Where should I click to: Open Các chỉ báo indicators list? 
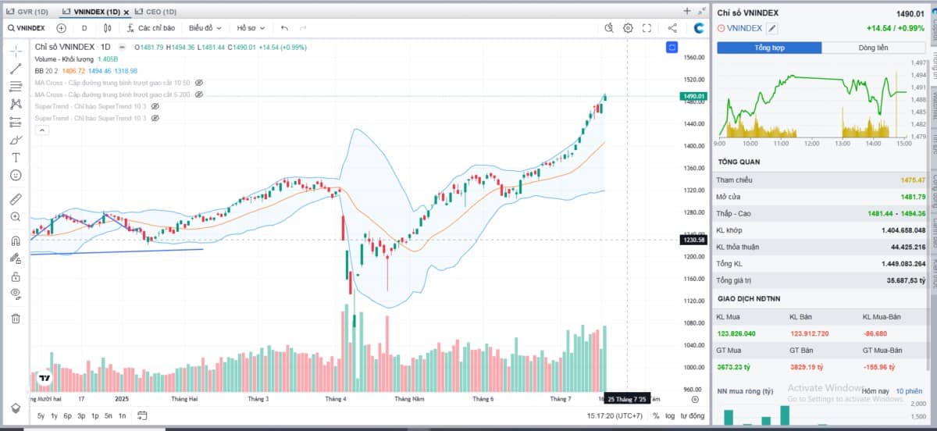(x=150, y=28)
